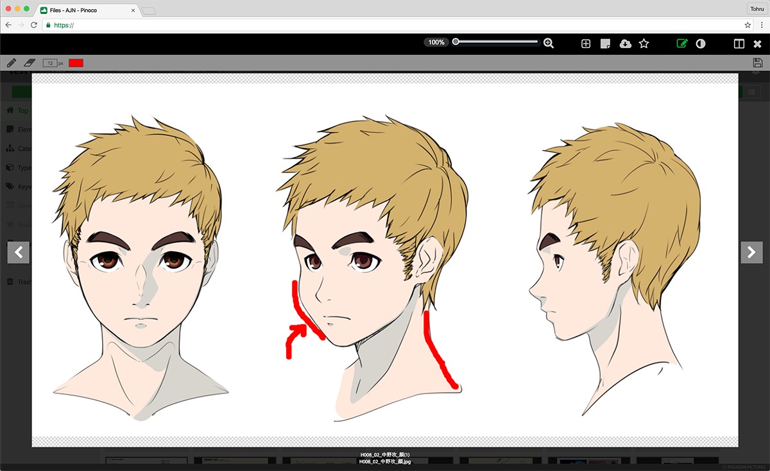Image resolution: width=770 pixels, height=471 pixels.
Task: Click the magnifier zoom-in icon
Action: coord(549,43)
